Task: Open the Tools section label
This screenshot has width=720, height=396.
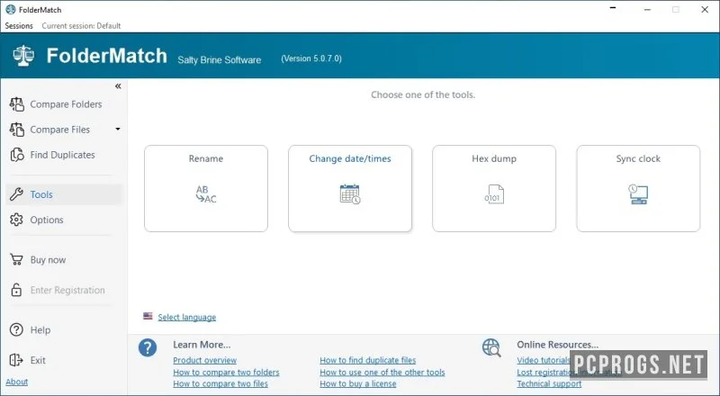Action: 41,194
